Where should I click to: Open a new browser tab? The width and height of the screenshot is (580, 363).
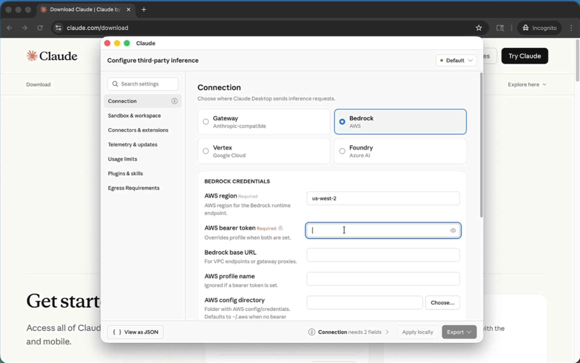[144, 9]
